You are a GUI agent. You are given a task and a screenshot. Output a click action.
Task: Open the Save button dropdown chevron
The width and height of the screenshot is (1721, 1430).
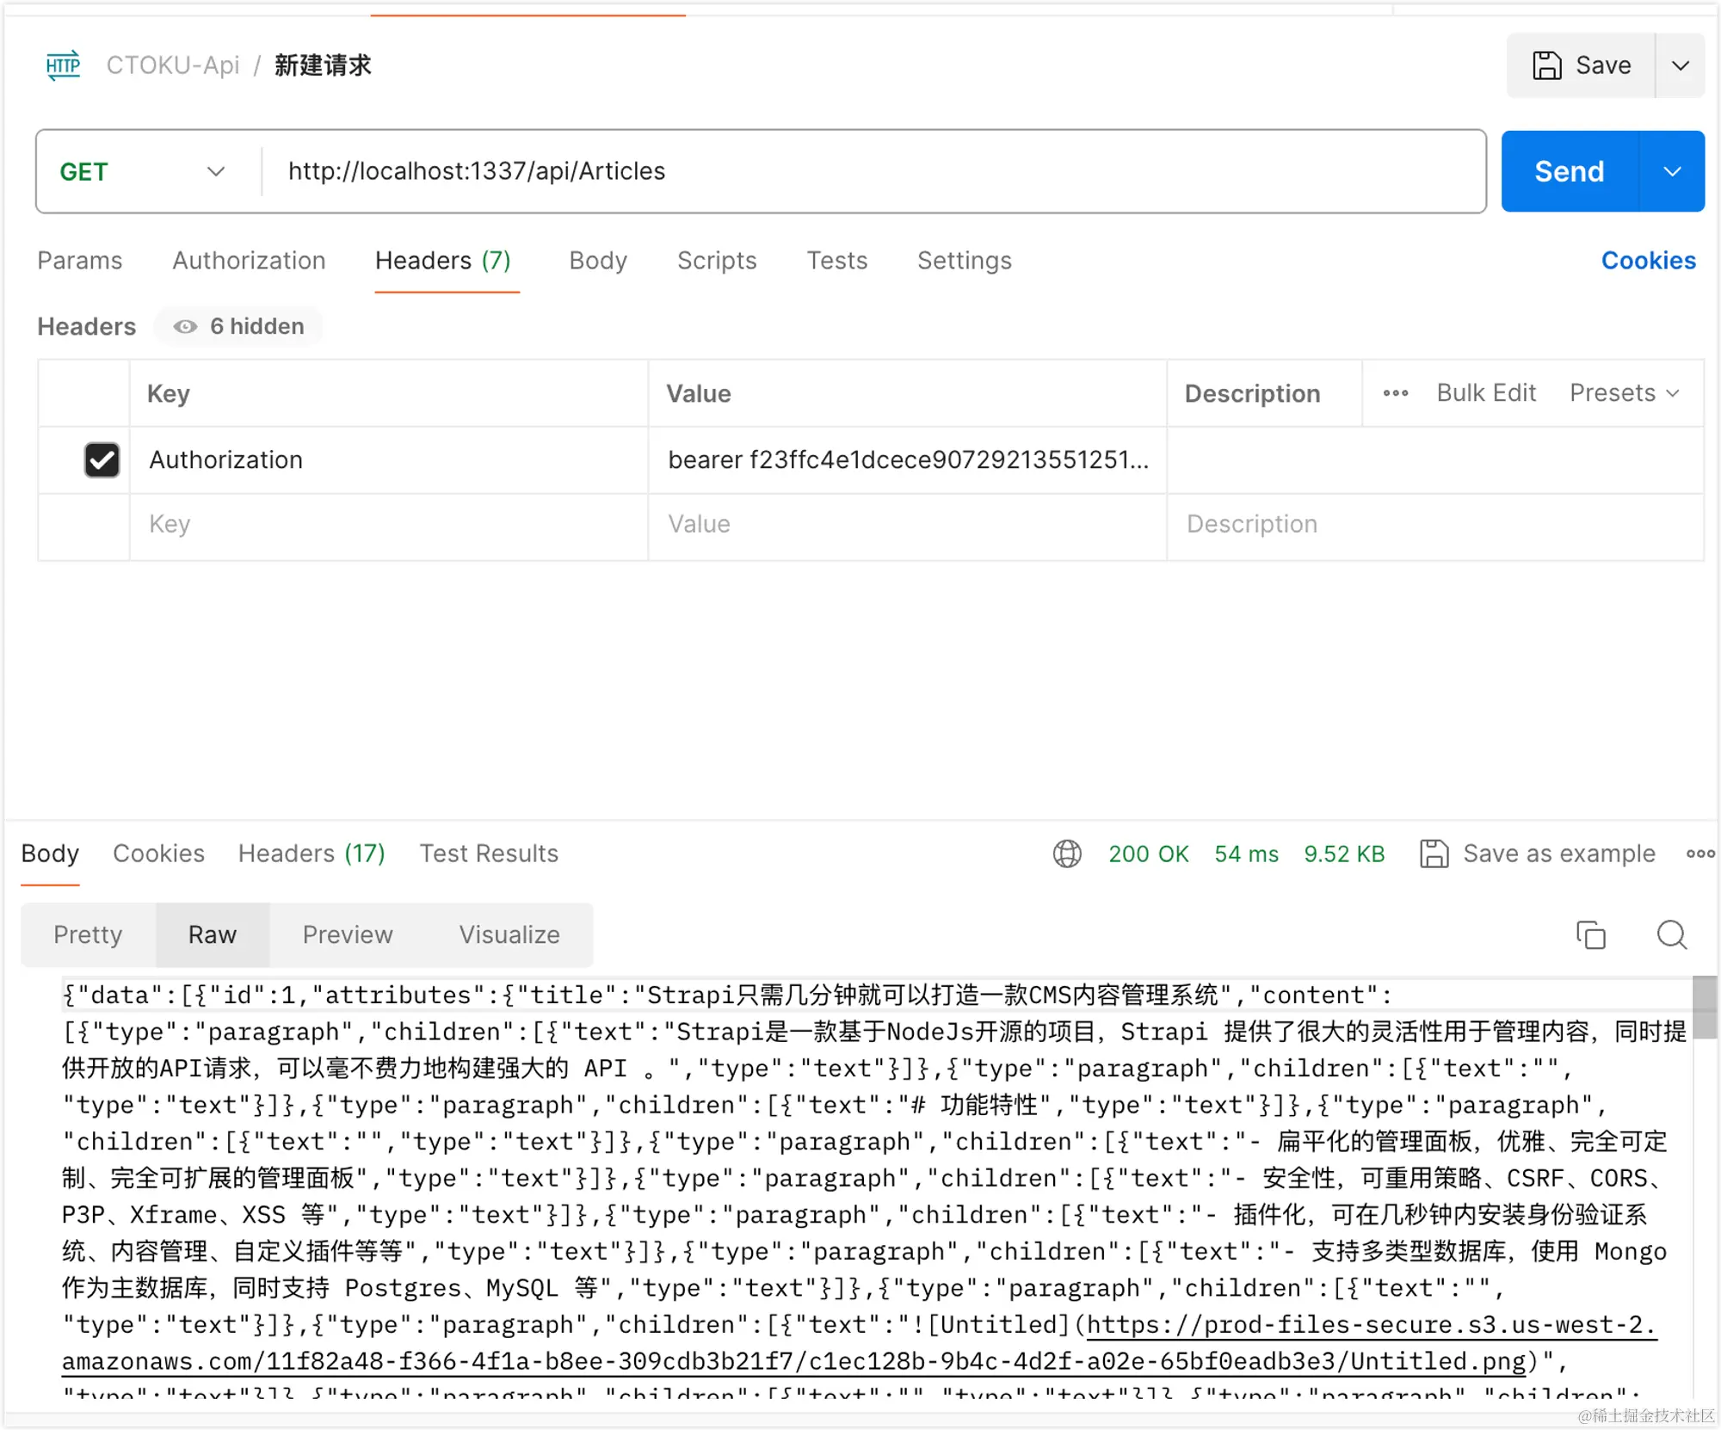tap(1680, 65)
